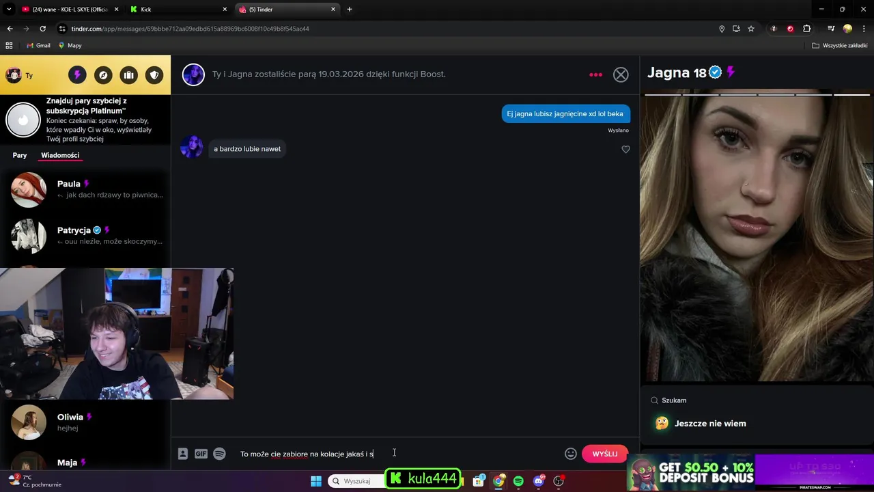
Task: Open OBS Studio from the taskbar
Action: coord(559,481)
